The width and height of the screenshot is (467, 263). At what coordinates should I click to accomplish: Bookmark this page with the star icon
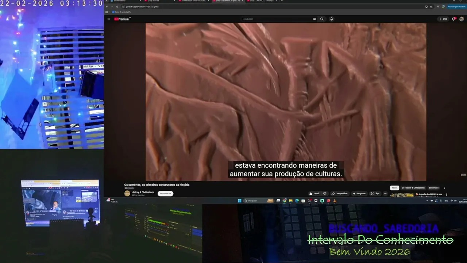click(x=431, y=7)
